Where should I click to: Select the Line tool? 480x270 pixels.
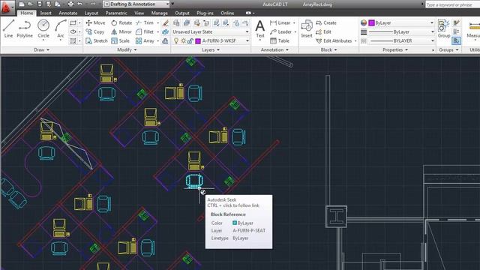point(8,28)
